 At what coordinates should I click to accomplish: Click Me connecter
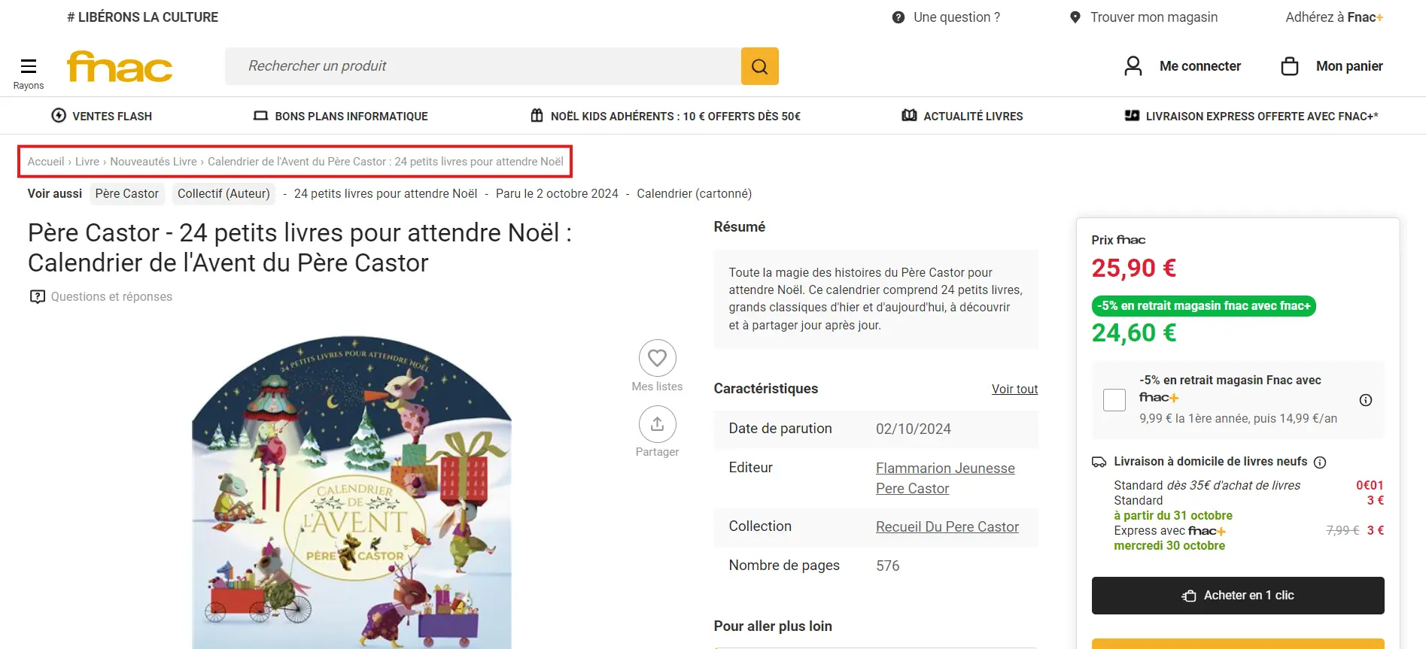point(1200,66)
